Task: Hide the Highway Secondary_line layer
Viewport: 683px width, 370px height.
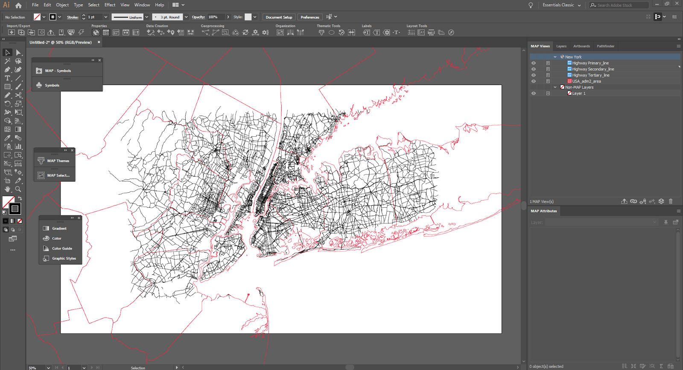Action: tap(534, 69)
